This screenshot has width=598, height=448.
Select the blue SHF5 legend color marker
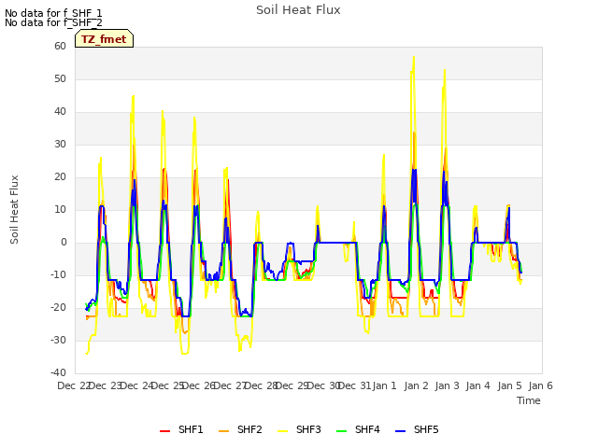pyautogui.click(x=401, y=431)
